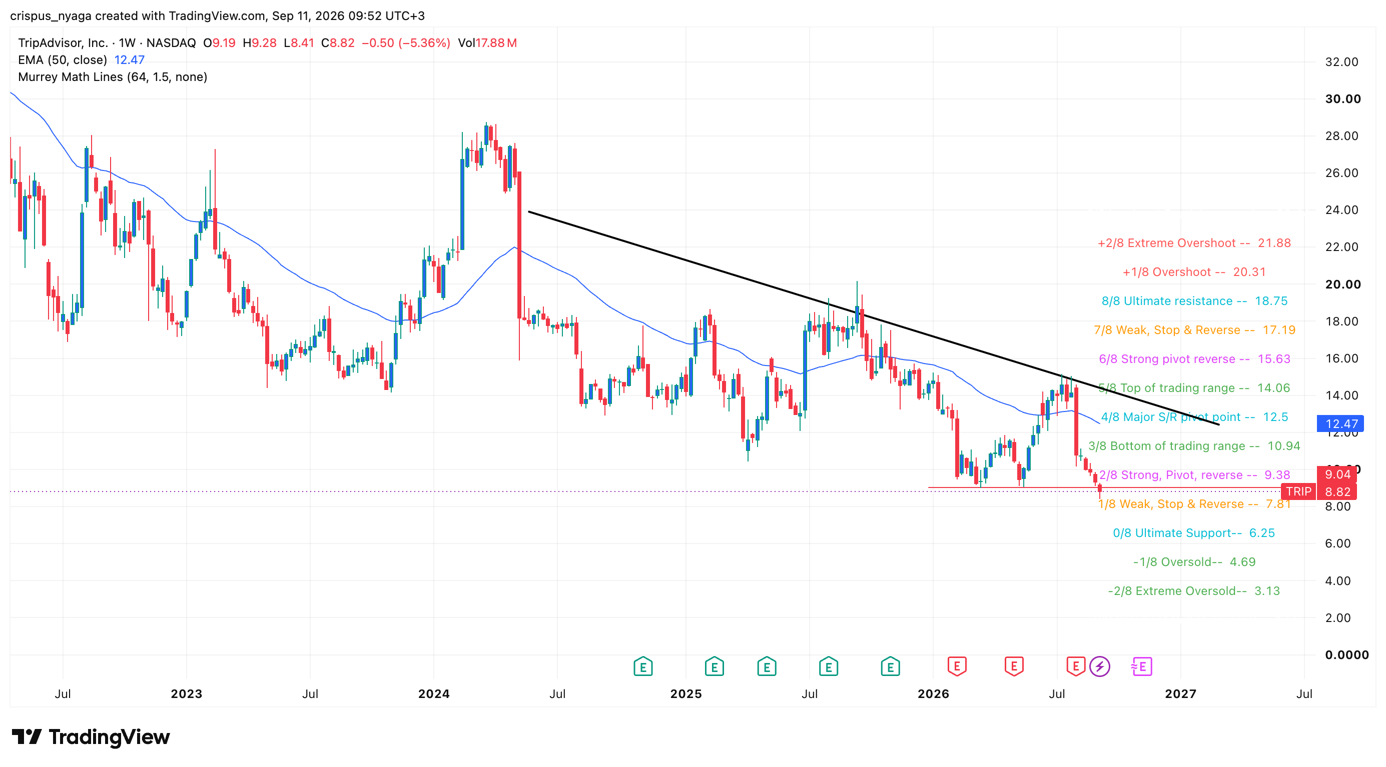
Task: Click the red earnings marker nearest 2026 label
Action: point(957,666)
